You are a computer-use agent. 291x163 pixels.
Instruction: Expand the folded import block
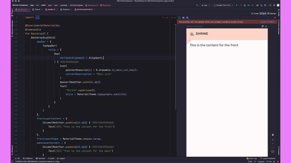(x=37, y=18)
